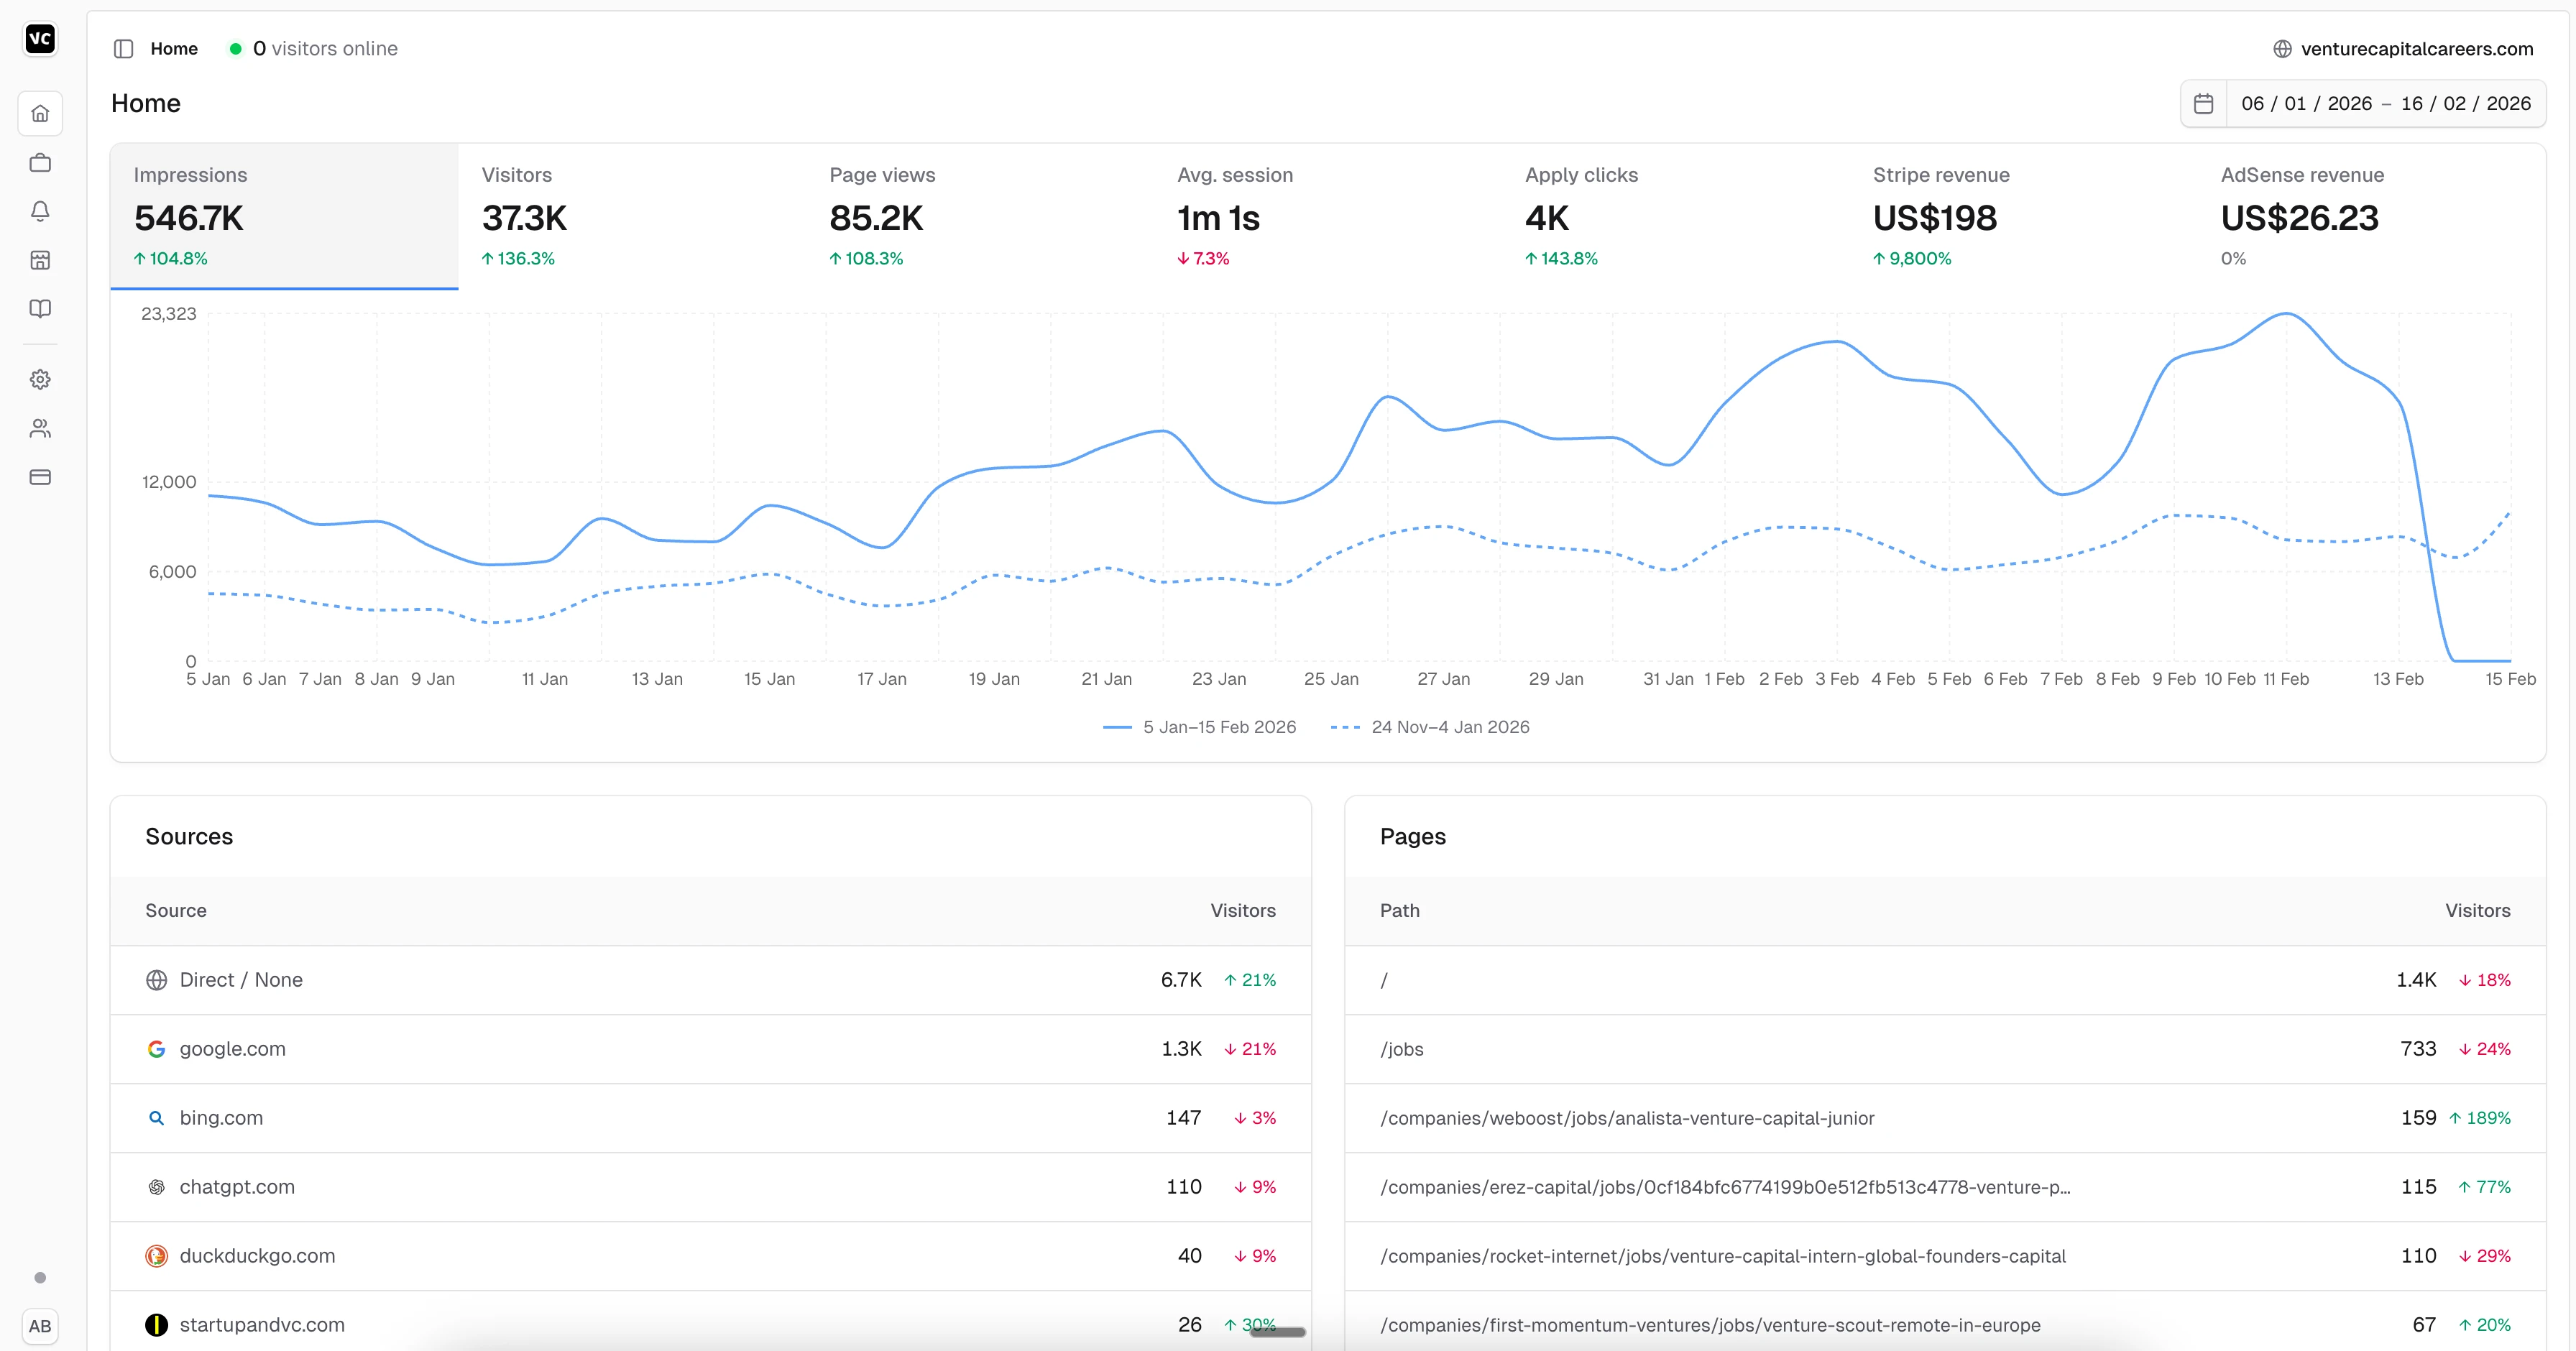Open the AB account avatar menu
Image resolution: width=2576 pixels, height=1351 pixels.
coord(40,1326)
